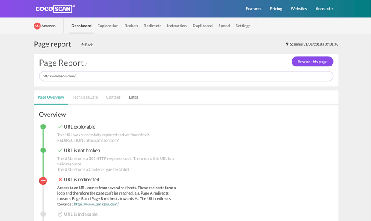Select the Page Overview tab
This screenshot has width=371, height=221.
tap(51, 97)
